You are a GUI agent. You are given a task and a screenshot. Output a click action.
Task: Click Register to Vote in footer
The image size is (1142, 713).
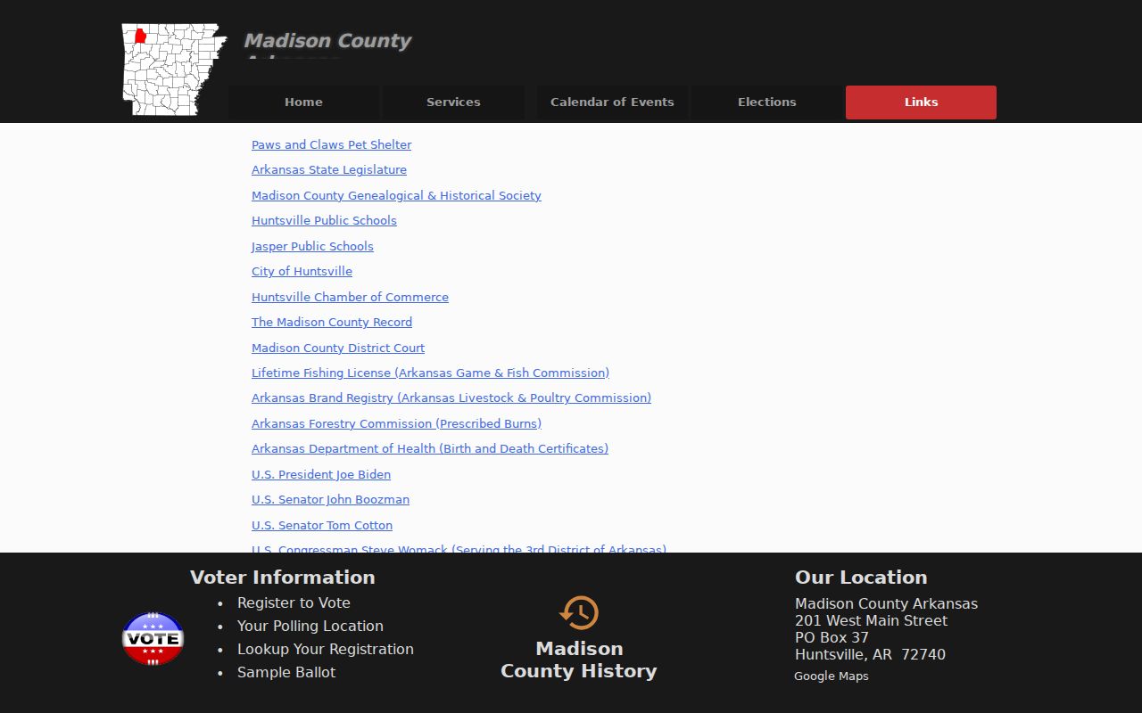coord(294,603)
